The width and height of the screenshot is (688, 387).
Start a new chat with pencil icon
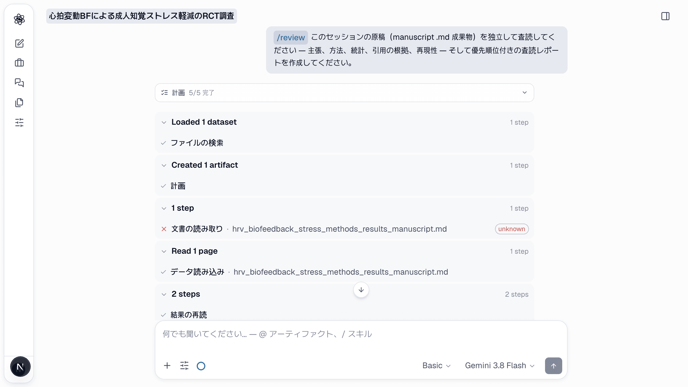click(x=19, y=43)
